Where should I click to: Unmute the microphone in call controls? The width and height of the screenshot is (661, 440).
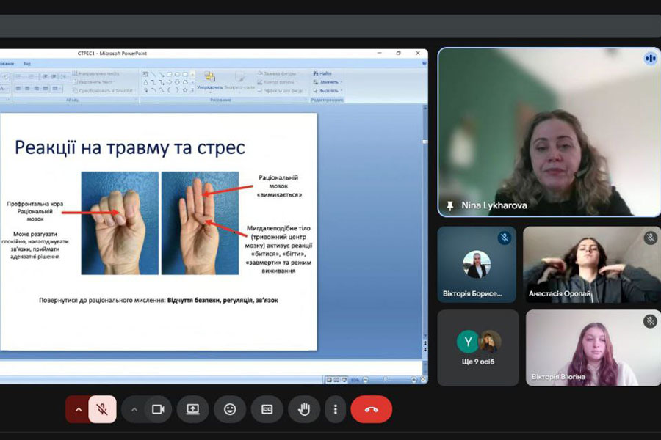point(103,409)
